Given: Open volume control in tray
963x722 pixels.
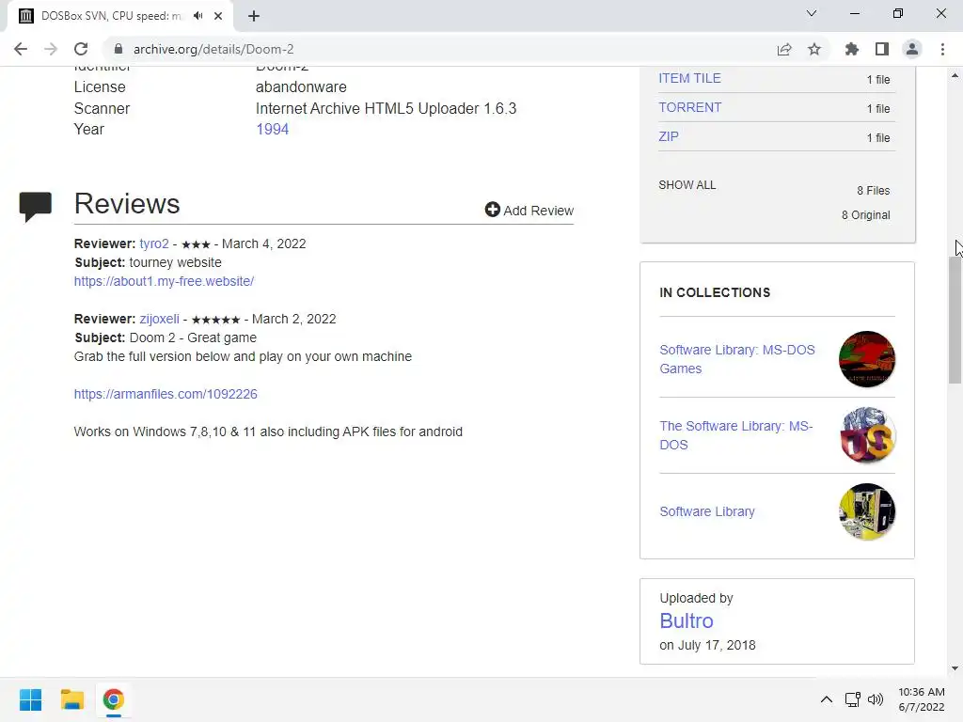Looking at the screenshot, I should pyautogui.click(x=876, y=699).
